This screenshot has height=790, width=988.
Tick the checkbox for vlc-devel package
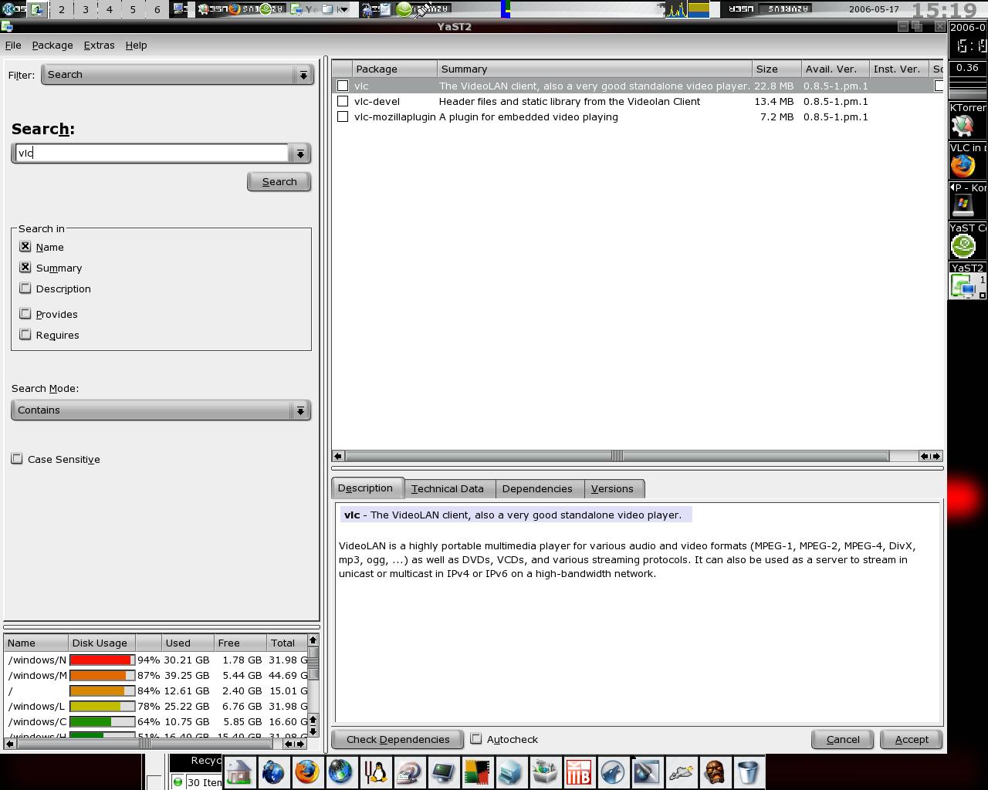click(x=343, y=101)
